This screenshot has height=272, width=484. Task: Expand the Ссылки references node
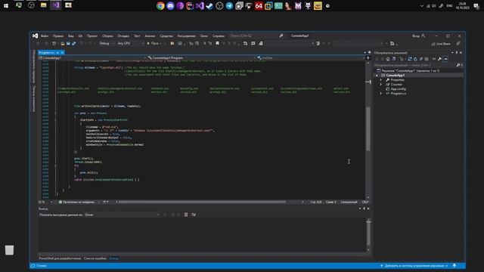click(381, 84)
